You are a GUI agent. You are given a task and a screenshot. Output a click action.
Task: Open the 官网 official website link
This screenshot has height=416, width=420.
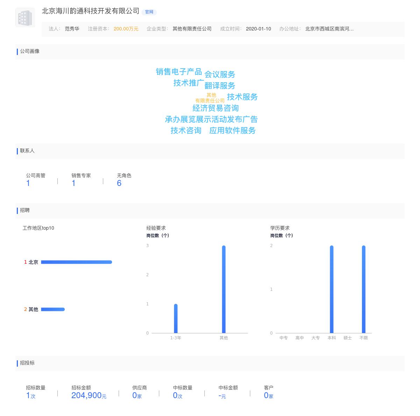149,12
